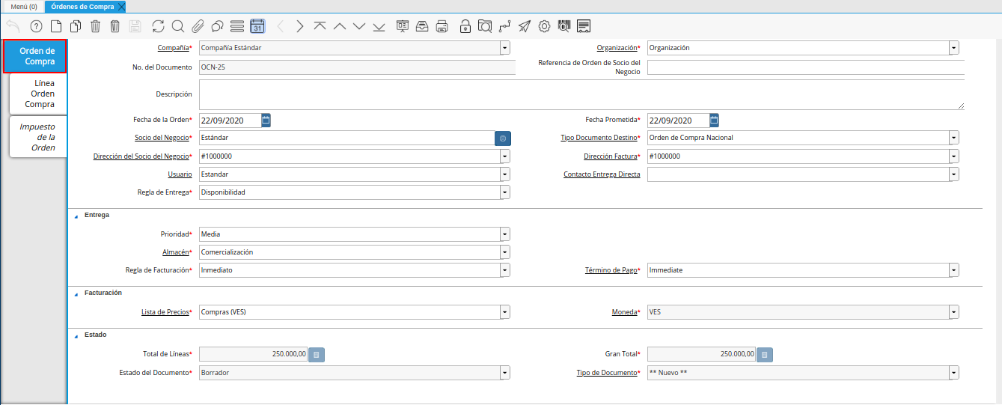Create a new record with blank page icon
This screenshot has height=405, width=1002.
(55, 26)
